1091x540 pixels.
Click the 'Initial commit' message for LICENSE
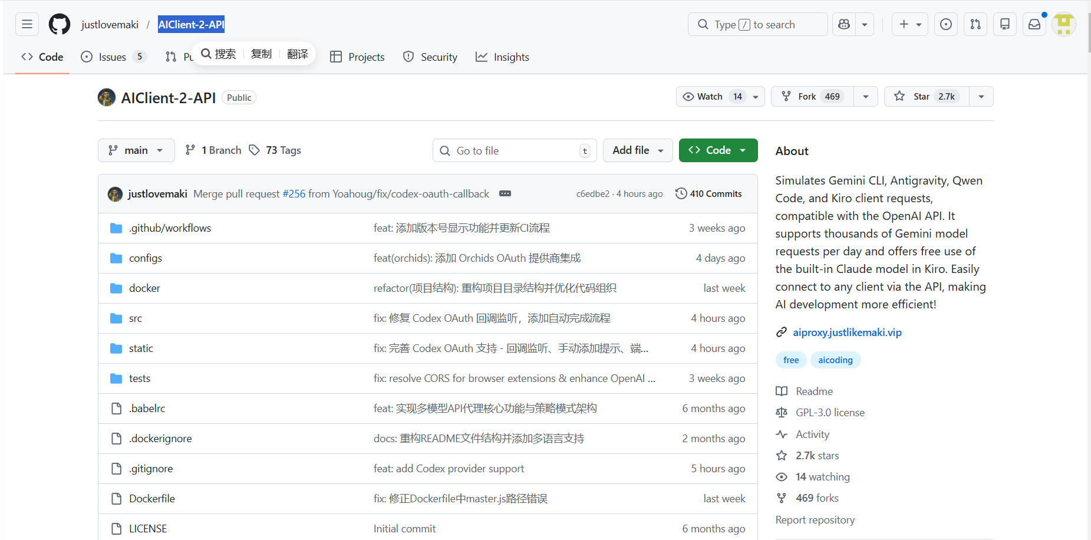coord(404,529)
